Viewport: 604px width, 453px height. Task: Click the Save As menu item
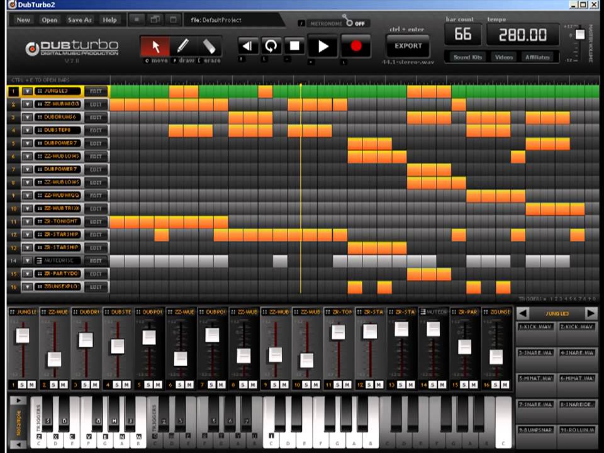tap(79, 20)
